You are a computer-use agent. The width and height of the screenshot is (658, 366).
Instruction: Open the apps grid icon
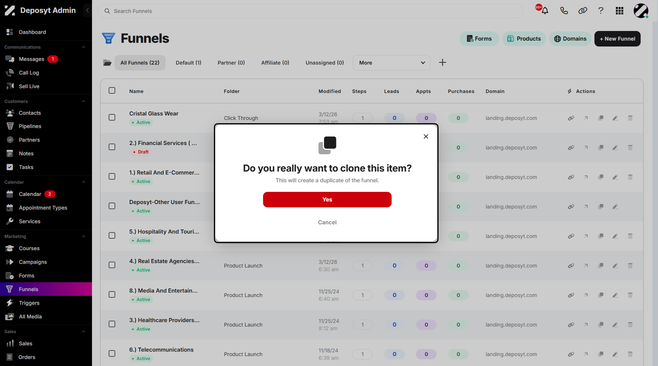coord(620,11)
